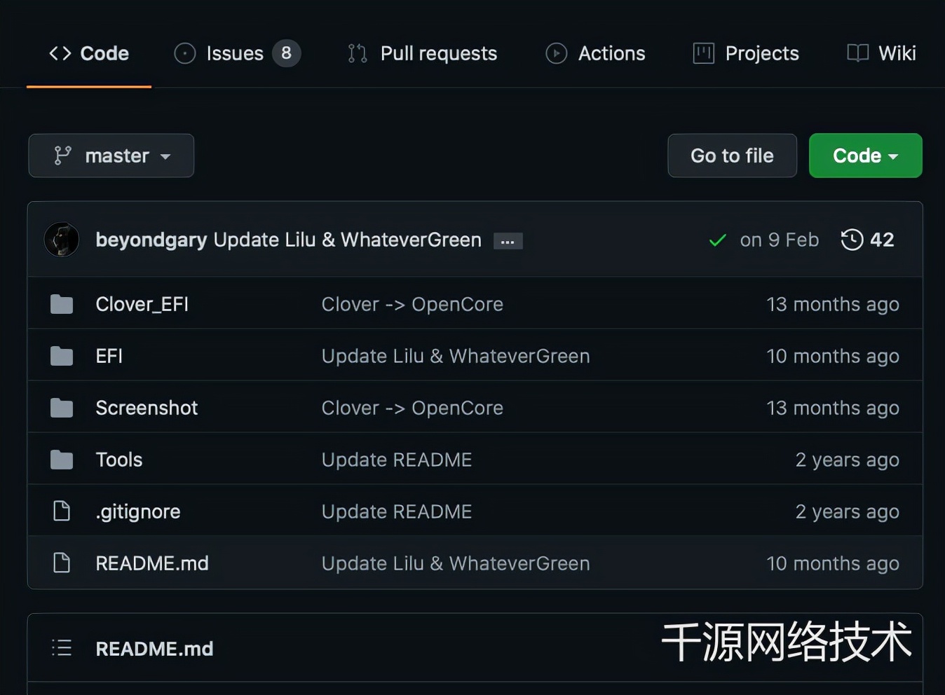Click '10 months ago' in README.md row
The image size is (945, 695).
[833, 563]
